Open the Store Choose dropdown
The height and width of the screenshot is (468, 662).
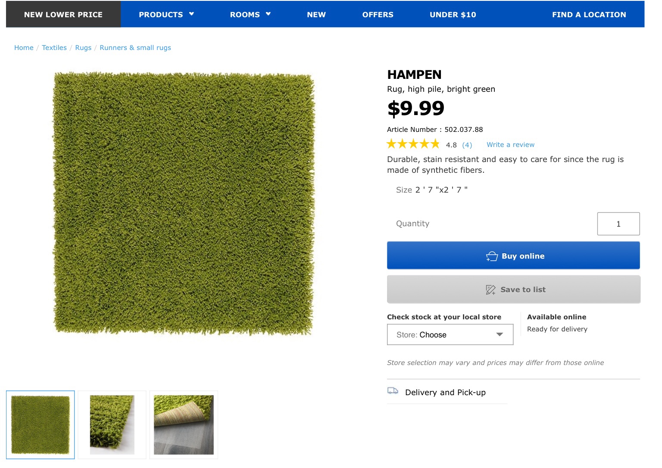point(450,335)
